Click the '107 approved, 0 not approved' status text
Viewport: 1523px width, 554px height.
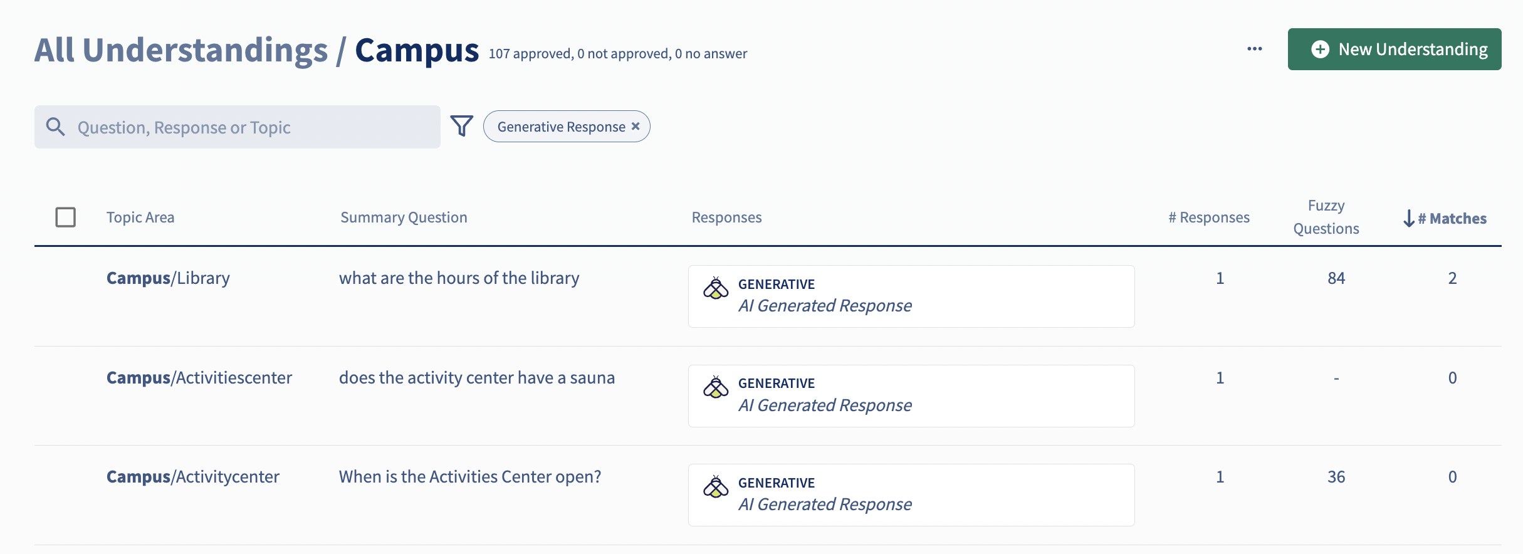(x=618, y=54)
